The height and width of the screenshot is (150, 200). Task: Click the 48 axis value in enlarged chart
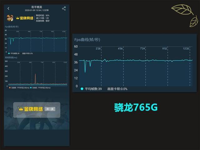pyautogui.click(x=76, y=54)
